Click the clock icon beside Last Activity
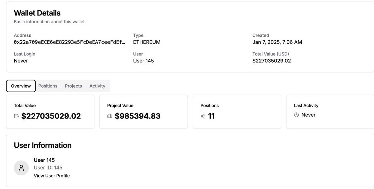Screen dimensions: 374x189 [x=296, y=115]
